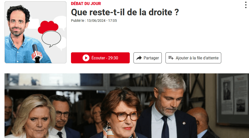Share the episode with the Partager label
The image size is (249, 138).
click(x=151, y=58)
